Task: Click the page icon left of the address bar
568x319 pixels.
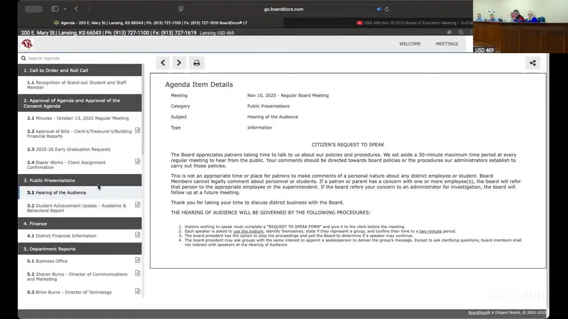Action: pos(181,9)
